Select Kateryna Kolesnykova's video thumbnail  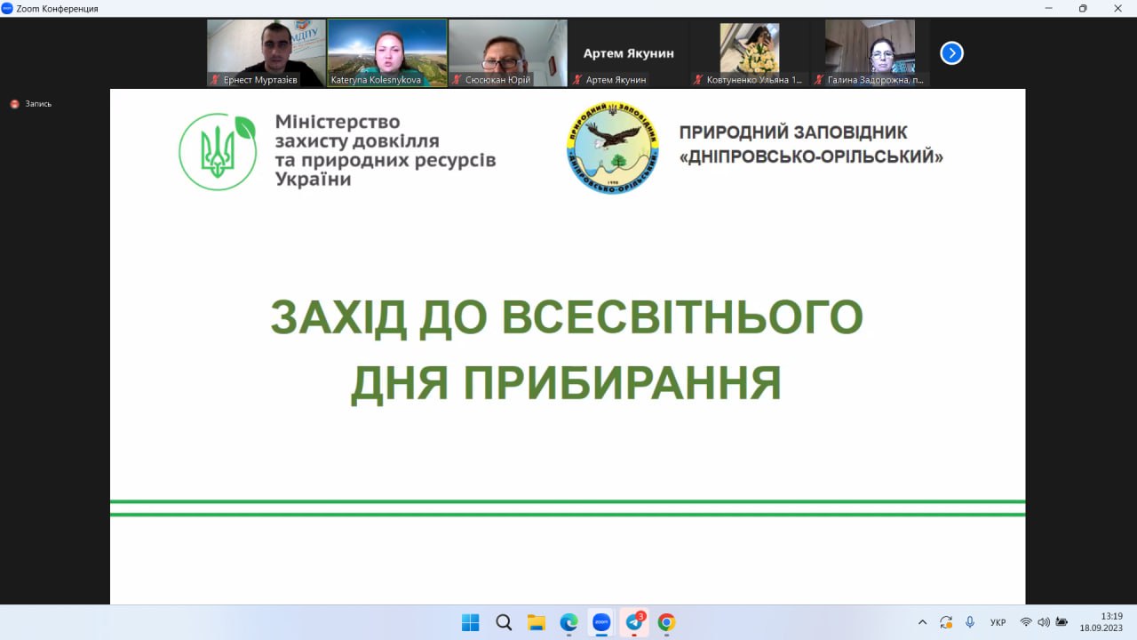tap(387, 52)
